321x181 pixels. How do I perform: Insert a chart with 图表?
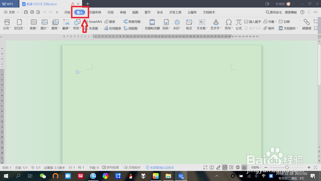(x=110, y=22)
